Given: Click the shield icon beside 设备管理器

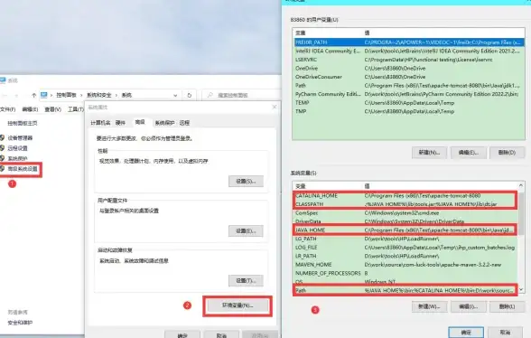Looking at the screenshot, I should 3,137.
